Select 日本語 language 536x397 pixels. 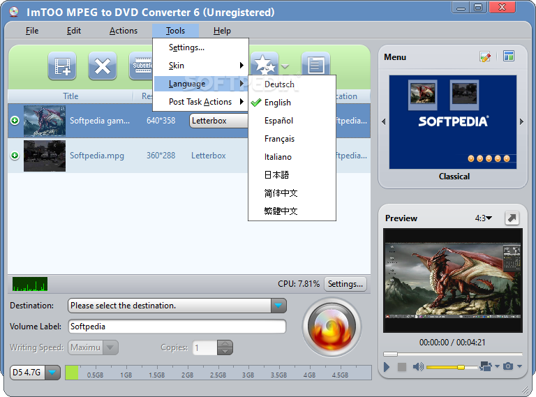(292, 175)
